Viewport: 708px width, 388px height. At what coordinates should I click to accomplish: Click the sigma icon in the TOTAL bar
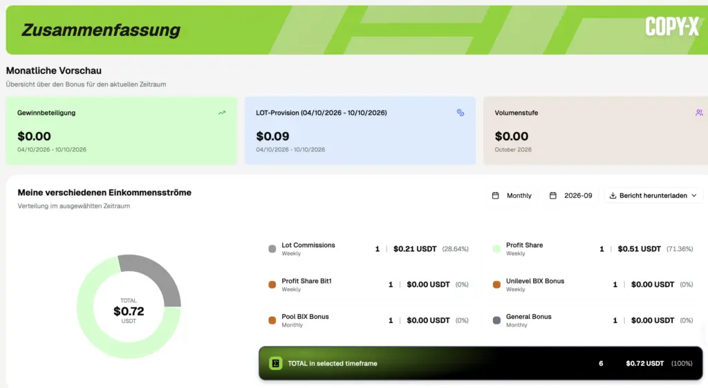[275, 363]
